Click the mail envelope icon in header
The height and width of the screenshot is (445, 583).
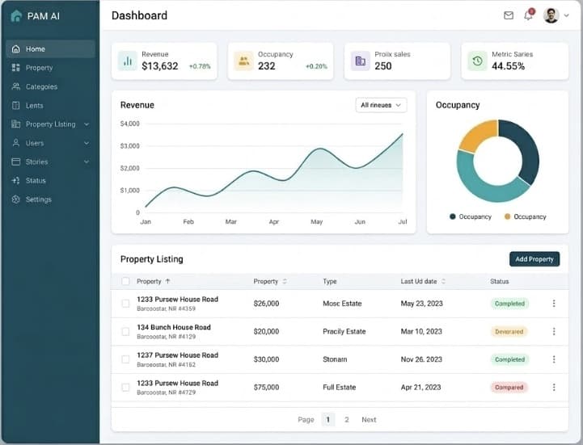[x=509, y=15]
